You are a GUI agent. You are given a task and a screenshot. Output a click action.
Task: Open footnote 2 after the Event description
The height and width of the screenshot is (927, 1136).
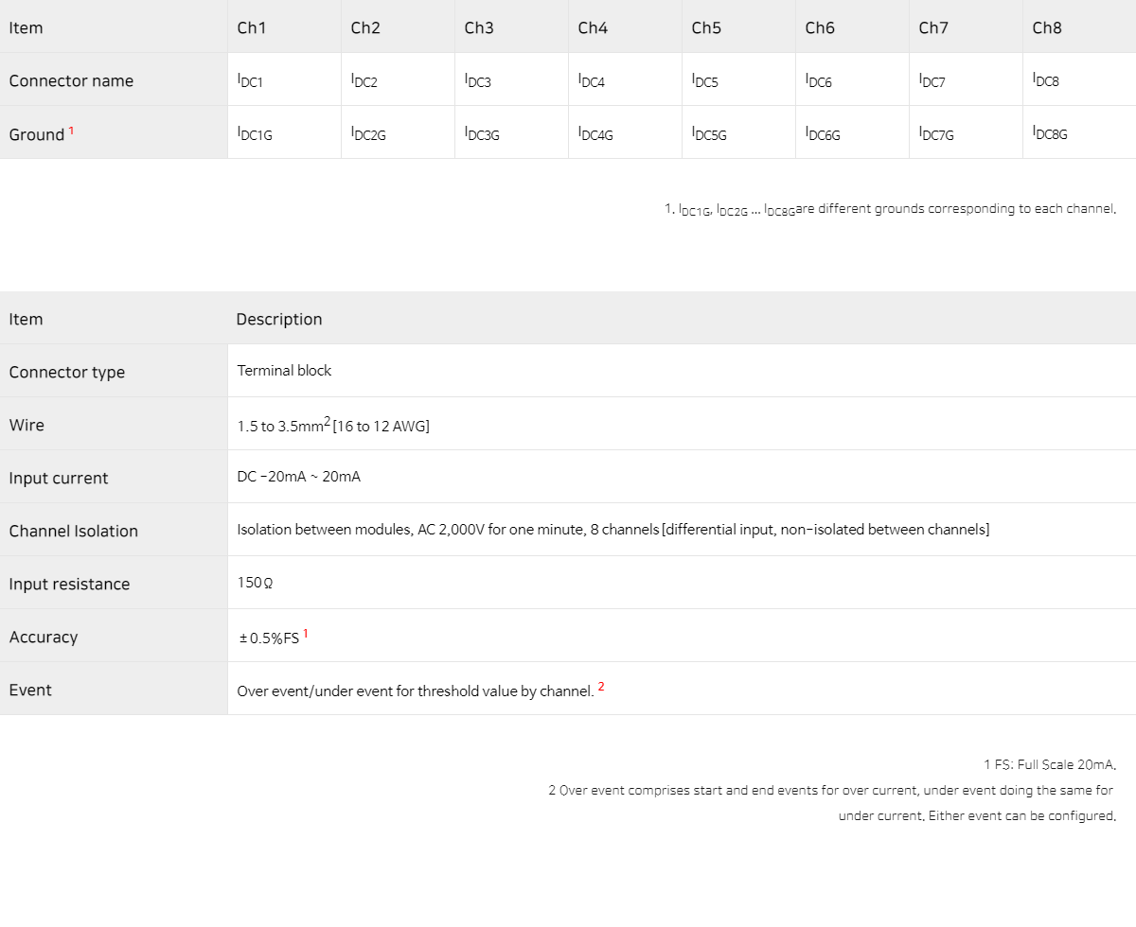pos(601,687)
